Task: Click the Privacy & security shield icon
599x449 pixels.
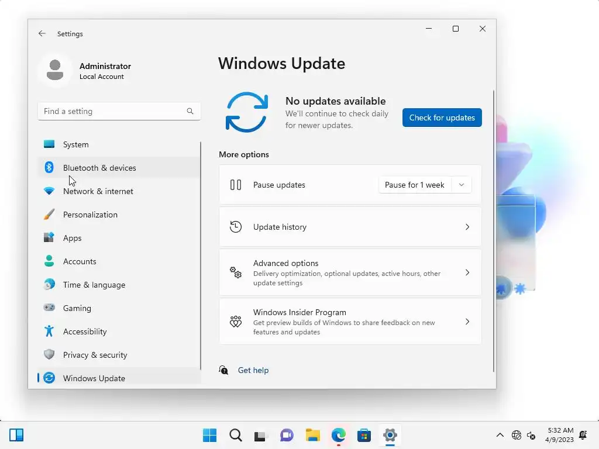Action: pyautogui.click(x=49, y=354)
